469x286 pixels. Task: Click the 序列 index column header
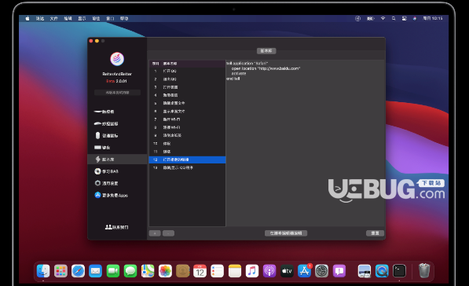(x=156, y=64)
